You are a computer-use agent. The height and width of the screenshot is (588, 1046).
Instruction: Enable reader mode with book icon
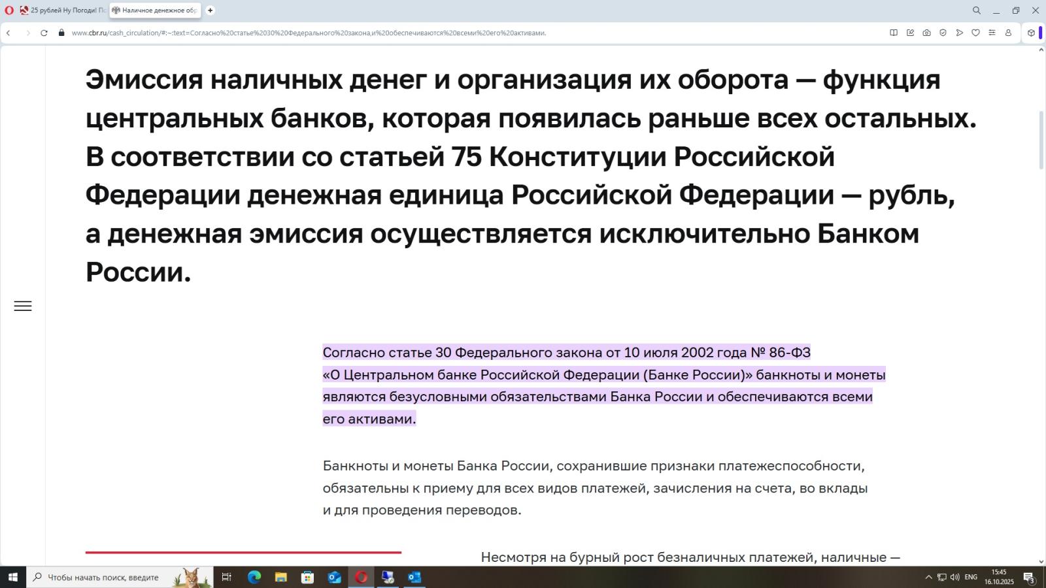pyautogui.click(x=894, y=33)
